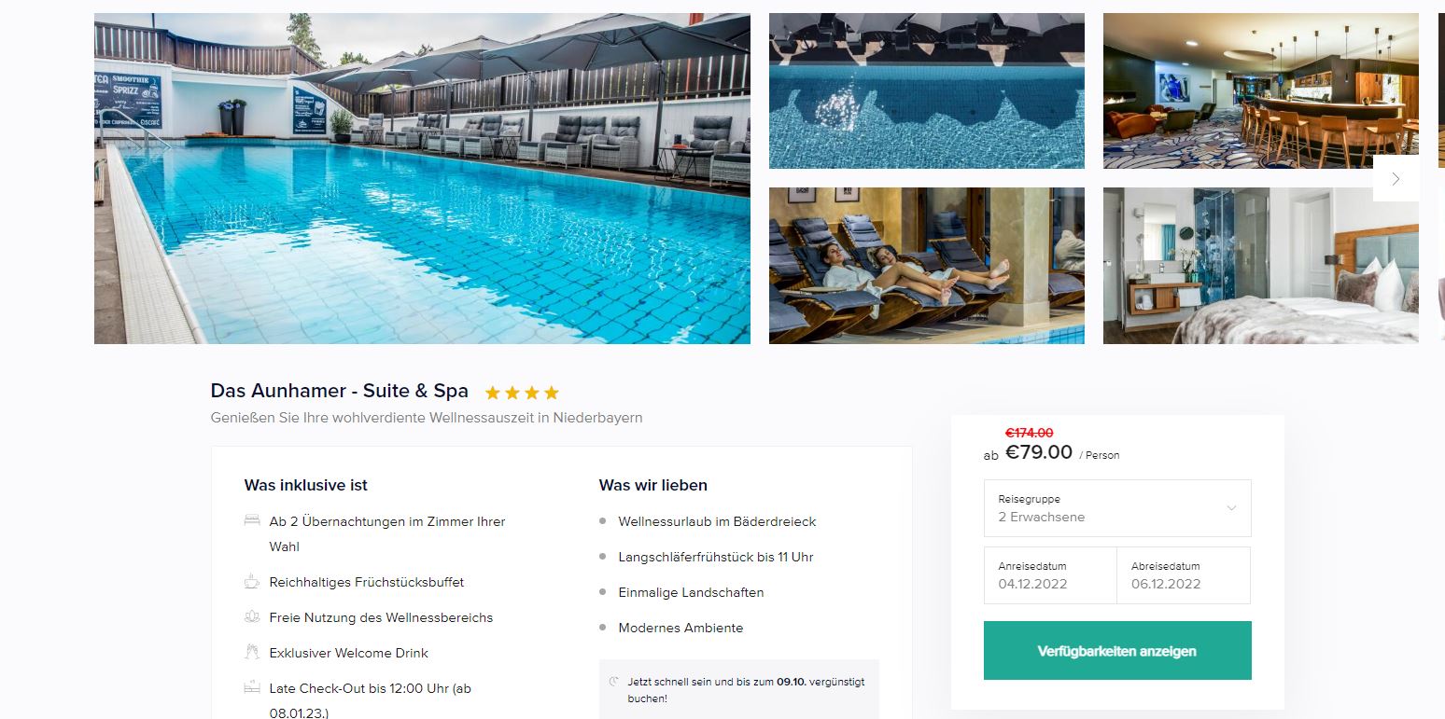Click the lotus icon beside Wellnessbereichs
Viewport: 1445px width, 719px height.
(252, 616)
